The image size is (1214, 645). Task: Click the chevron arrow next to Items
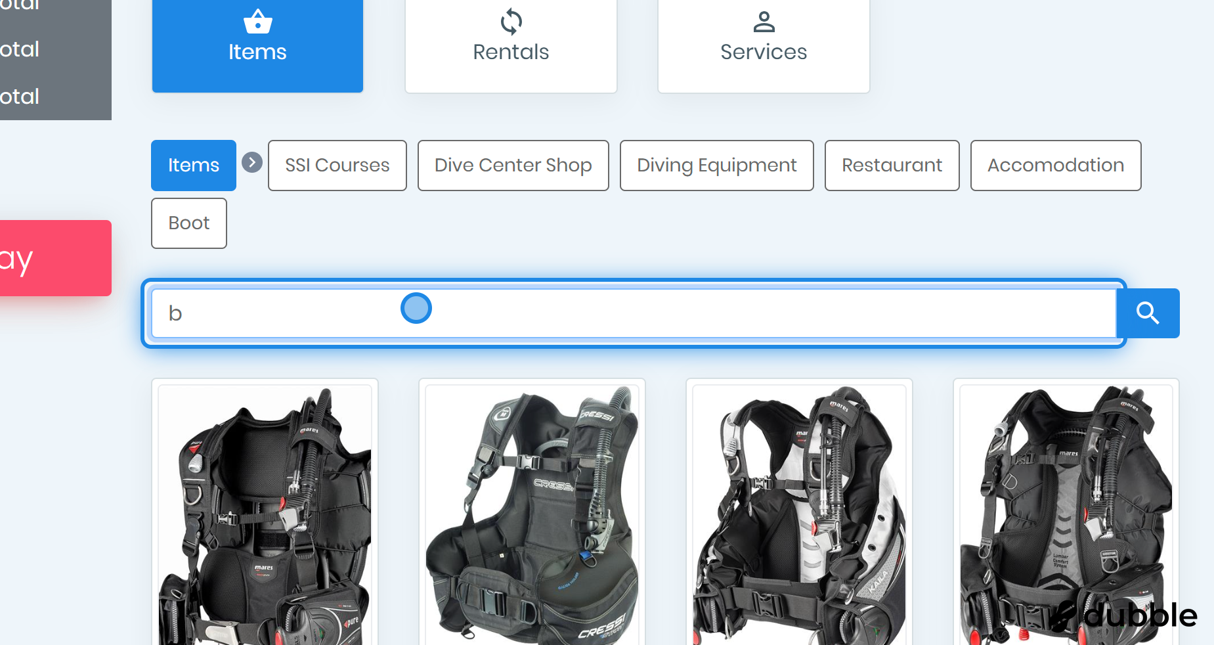(252, 162)
